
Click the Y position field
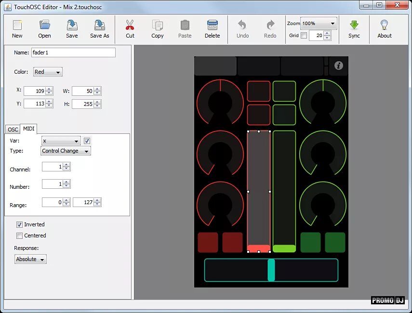click(x=35, y=104)
